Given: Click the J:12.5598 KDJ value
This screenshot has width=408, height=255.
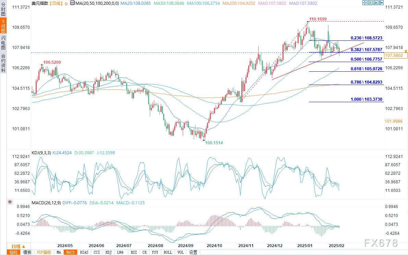Looking at the screenshot, I should 105,153.
